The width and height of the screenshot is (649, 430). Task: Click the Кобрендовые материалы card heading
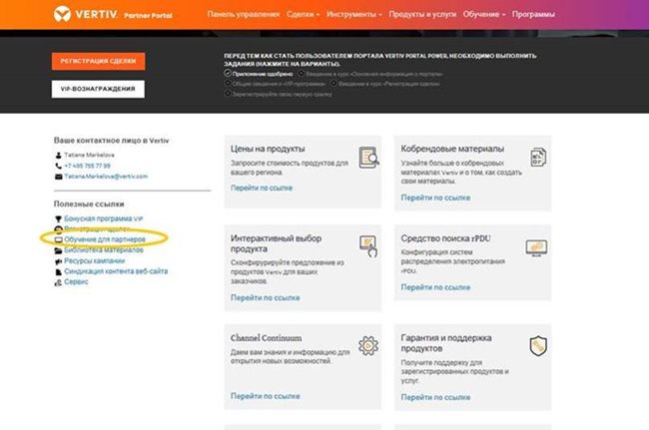[452, 149]
